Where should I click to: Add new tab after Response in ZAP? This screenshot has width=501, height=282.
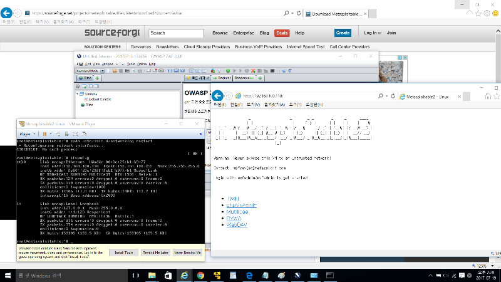point(260,78)
